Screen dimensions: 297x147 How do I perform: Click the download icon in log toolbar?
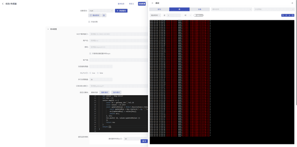pyautogui.click(x=290, y=15)
